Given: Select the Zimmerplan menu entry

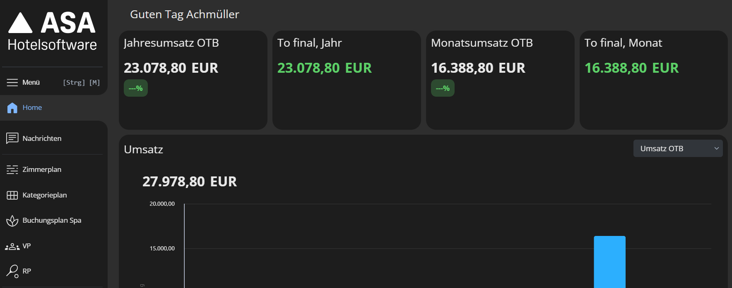Looking at the screenshot, I should click(x=42, y=169).
